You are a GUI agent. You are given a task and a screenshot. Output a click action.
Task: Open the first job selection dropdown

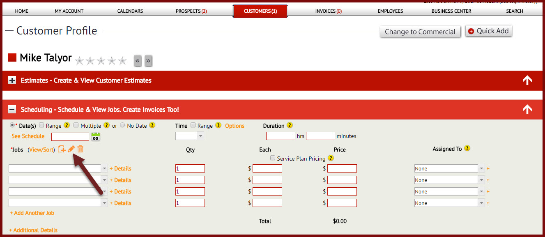(58, 168)
